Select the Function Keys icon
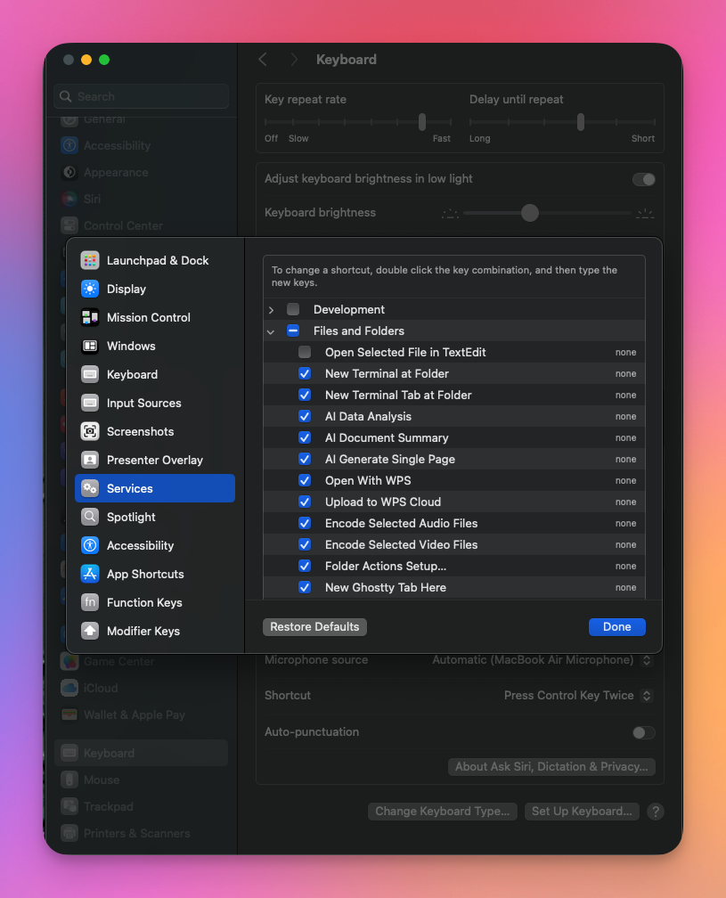Screen dimensions: 726x898 click(90, 602)
